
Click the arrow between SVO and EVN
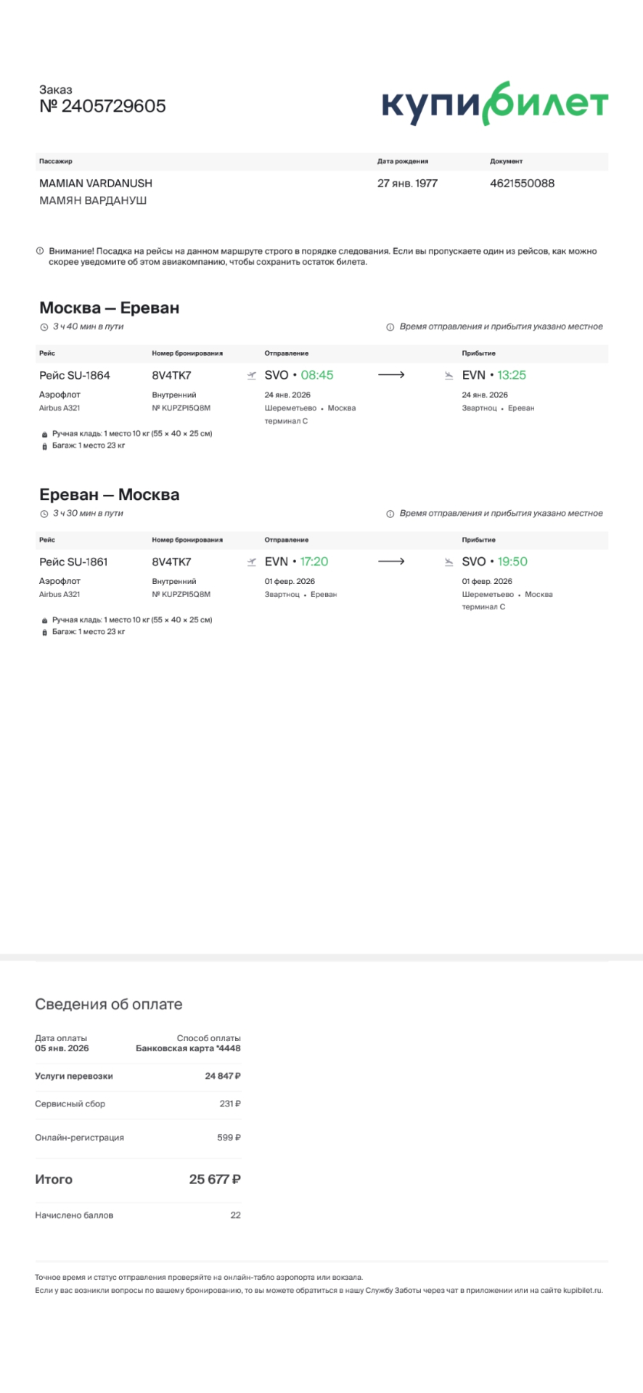click(391, 375)
